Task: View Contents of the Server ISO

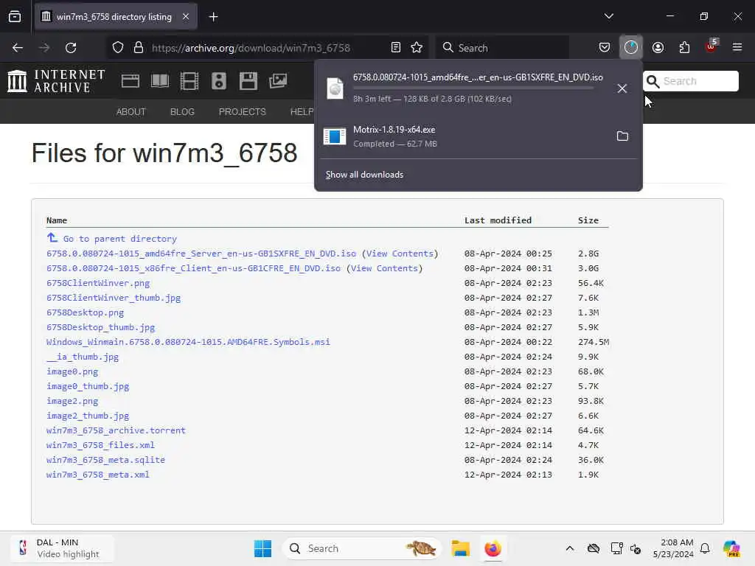Action: (x=400, y=254)
